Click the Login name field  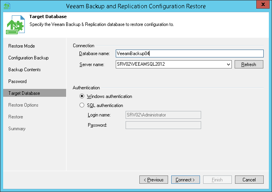coord(163,115)
